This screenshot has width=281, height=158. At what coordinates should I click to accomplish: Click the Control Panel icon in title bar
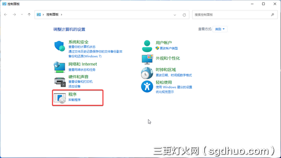(x=4, y=4)
